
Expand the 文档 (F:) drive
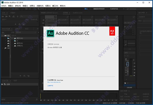(12, 46)
